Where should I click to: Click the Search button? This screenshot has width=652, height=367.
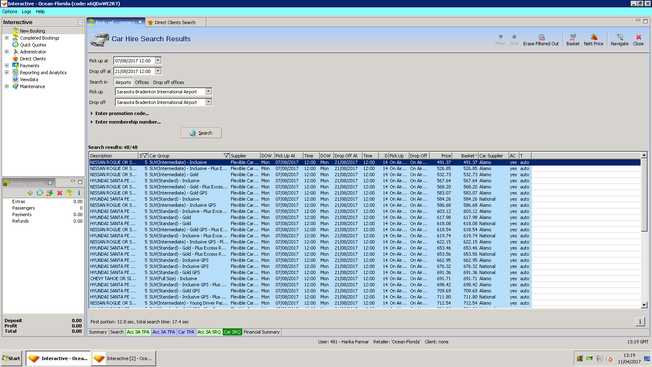[201, 133]
